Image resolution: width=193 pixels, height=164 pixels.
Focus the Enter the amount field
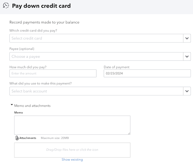pyautogui.click(x=53, y=74)
